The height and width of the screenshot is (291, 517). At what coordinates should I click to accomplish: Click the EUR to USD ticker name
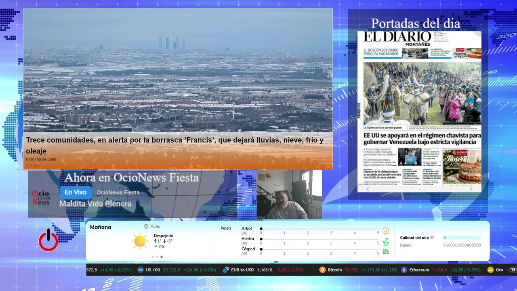point(243,270)
